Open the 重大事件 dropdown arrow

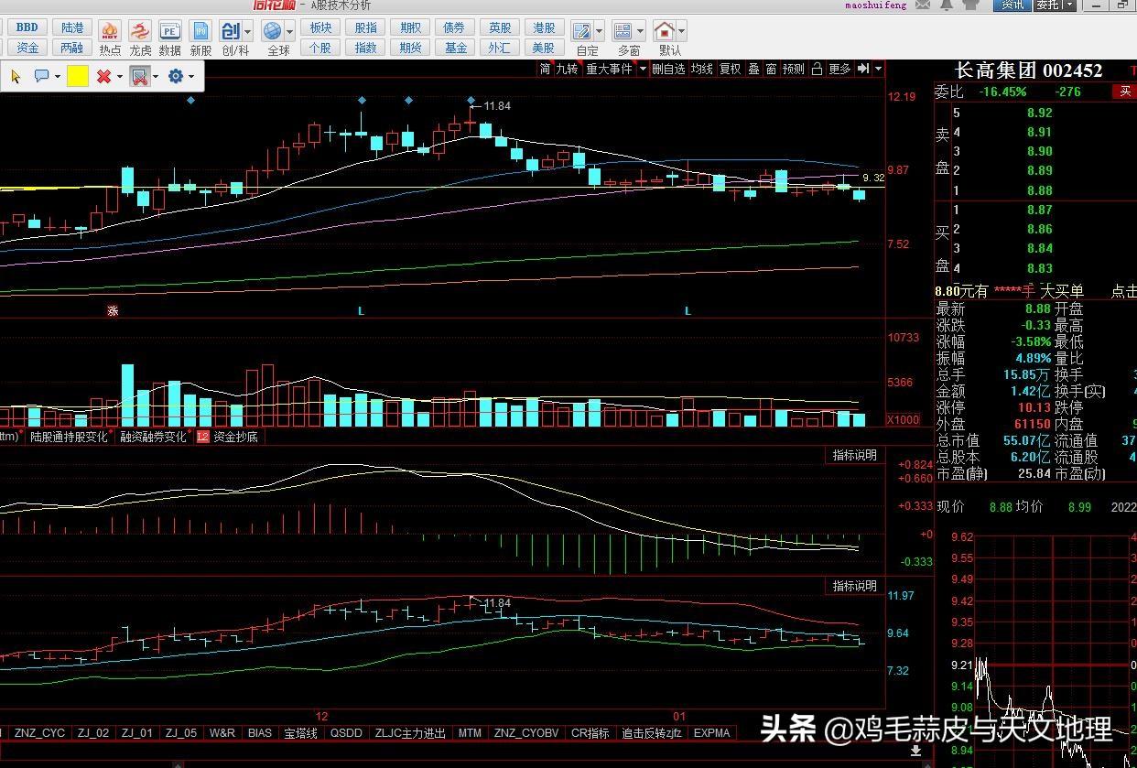(x=643, y=69)
